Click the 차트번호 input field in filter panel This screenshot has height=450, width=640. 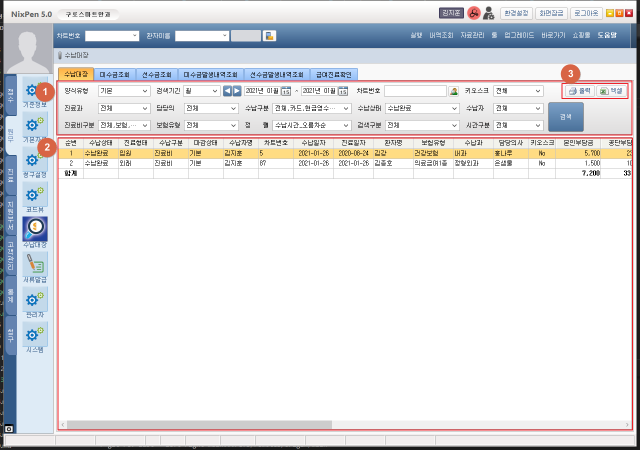[x=415, y=91]
